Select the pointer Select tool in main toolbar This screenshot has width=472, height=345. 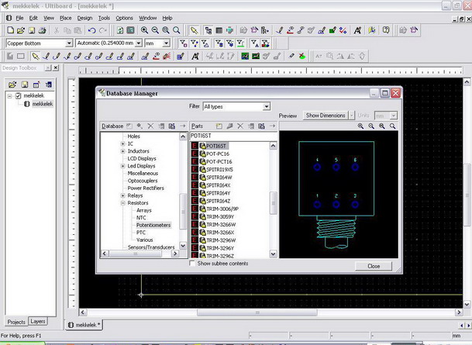[x=195, y=30]
